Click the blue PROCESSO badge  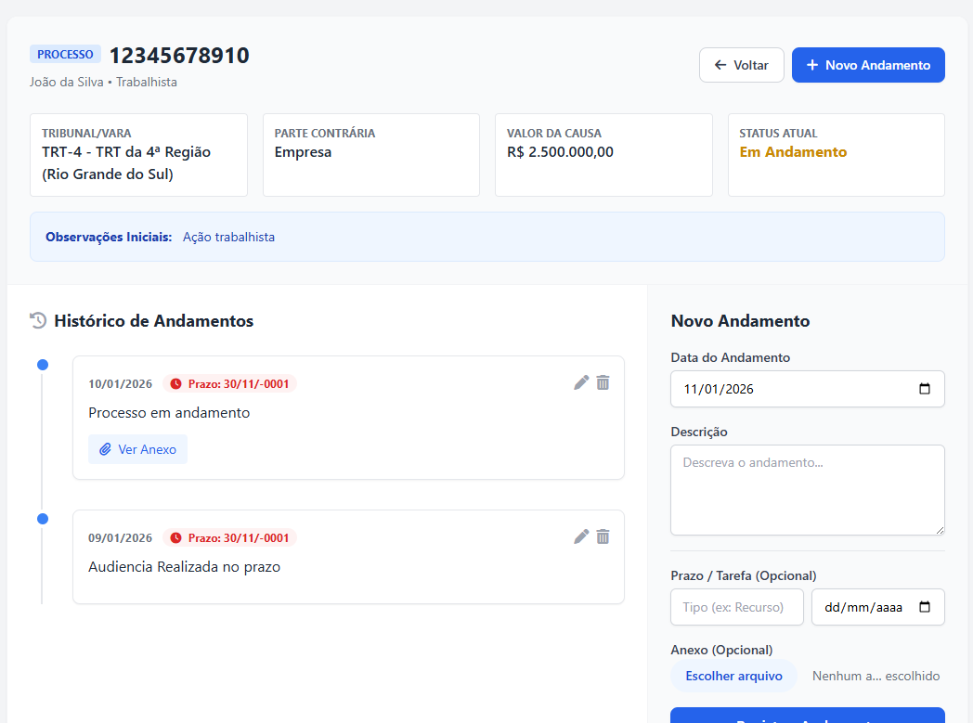click(x=65, y=55)
